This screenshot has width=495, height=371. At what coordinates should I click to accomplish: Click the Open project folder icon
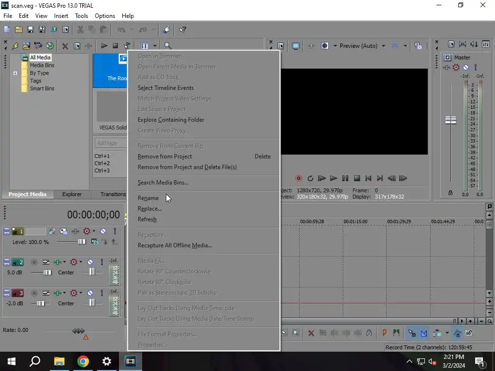coord(19,29)
